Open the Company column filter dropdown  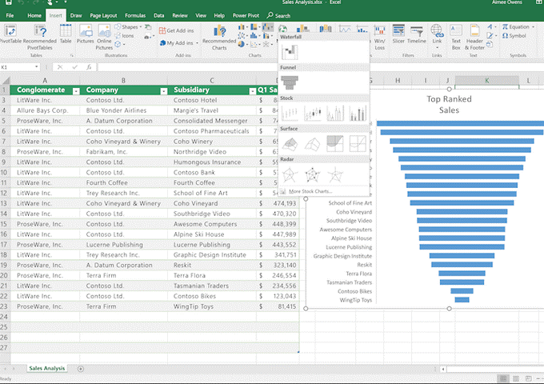pyautogui.click(x=164, y=91)
